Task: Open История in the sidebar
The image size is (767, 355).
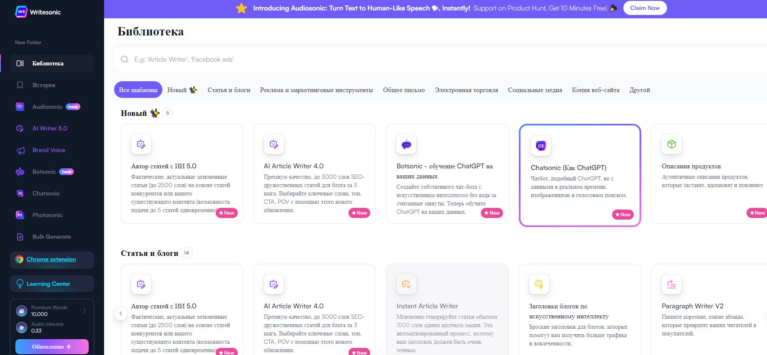Action: [x=52, y=85]
